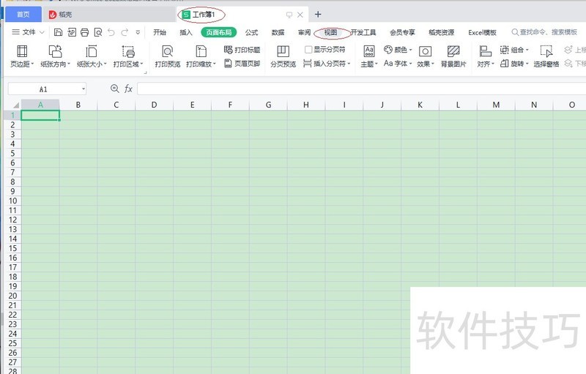Click the 背景图片 background picture icon
The image size is (586, 374).
(453, 56)
